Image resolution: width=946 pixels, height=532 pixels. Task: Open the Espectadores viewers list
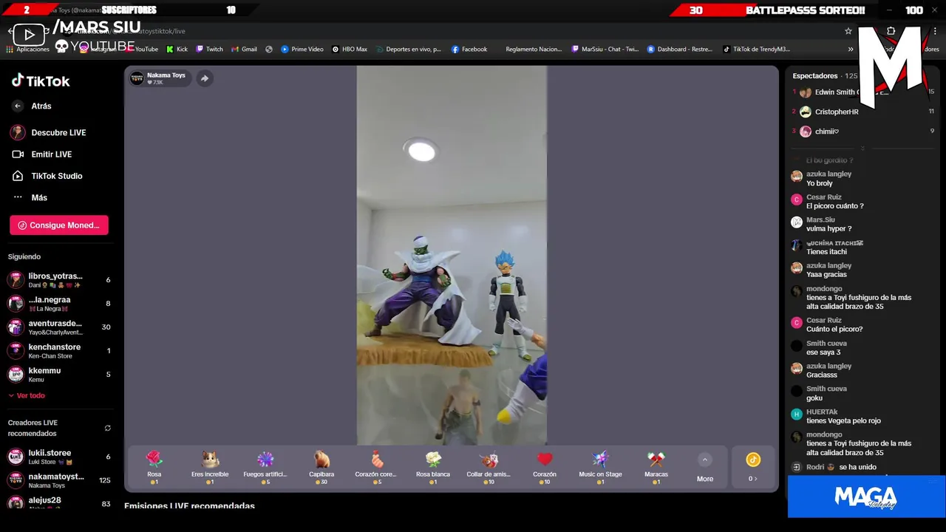[825, 76]
